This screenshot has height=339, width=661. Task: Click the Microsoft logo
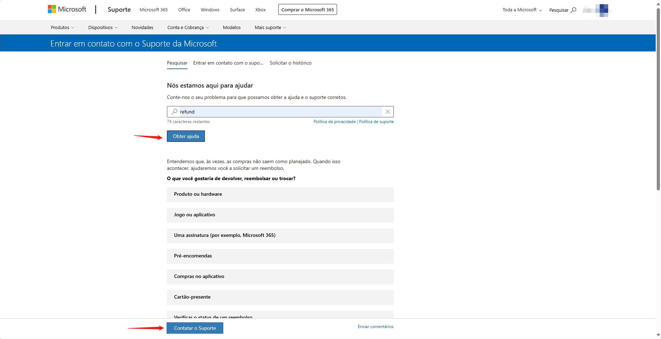coord(67,9)
